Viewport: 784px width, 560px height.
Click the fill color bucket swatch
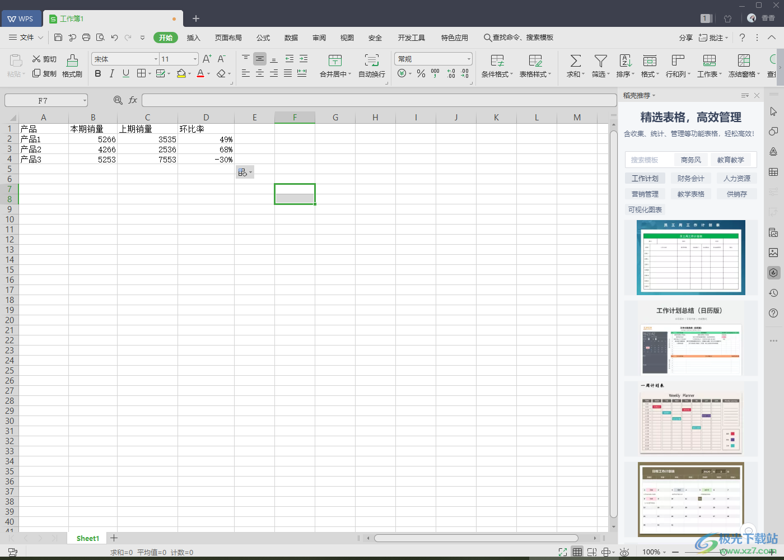[x=181, y=73]
